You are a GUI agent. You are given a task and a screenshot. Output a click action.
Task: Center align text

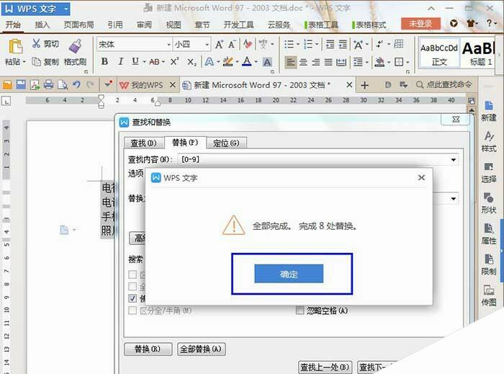(x=303, y=62)
